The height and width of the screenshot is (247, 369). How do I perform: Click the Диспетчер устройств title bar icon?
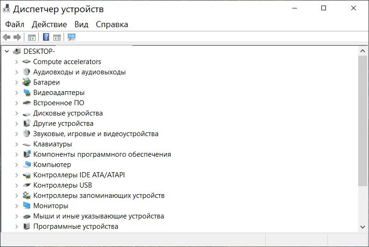(7, 8)
